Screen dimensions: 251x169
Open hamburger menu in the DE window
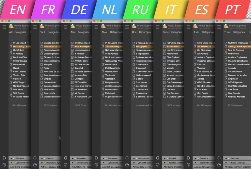click(x=66, y=27)
